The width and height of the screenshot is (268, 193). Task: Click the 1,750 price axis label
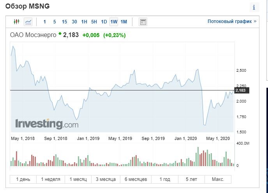click(241, 117)
